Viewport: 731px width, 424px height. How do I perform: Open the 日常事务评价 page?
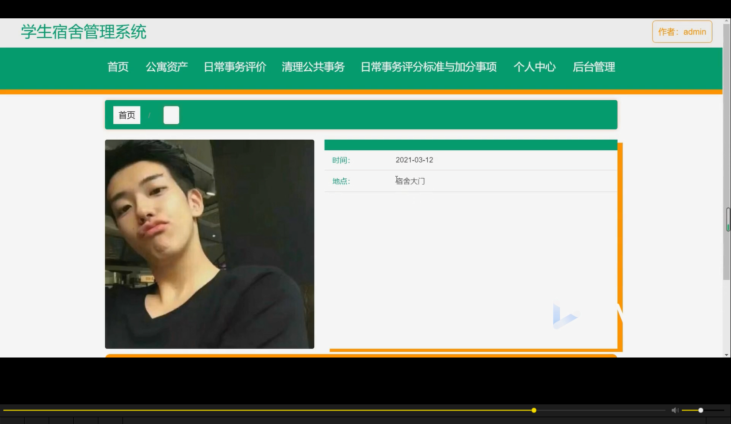[x=235, y=67]
